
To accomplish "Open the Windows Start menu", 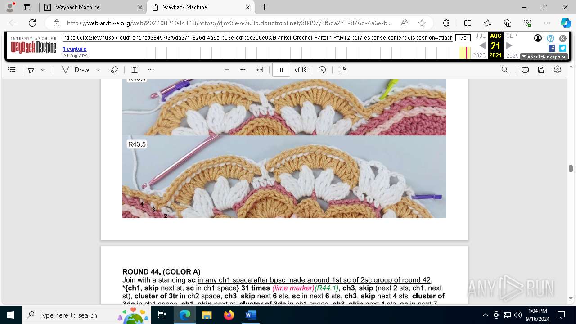I will [11, 315].
